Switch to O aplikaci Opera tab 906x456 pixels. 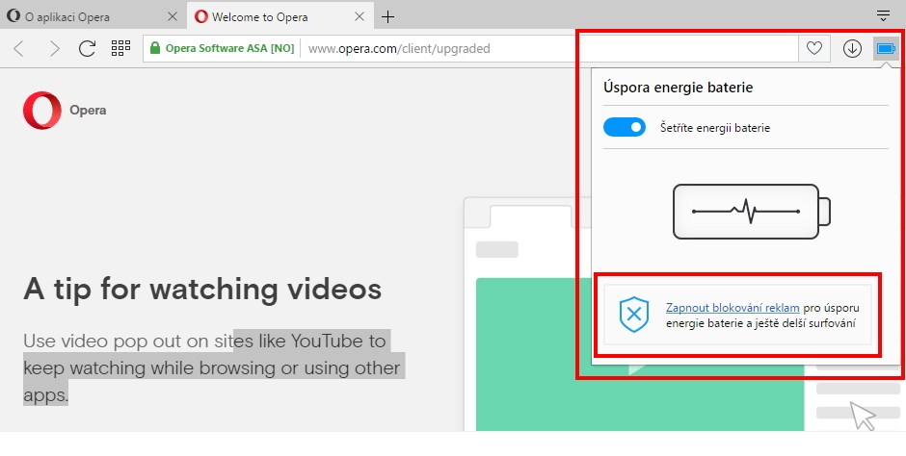[93, 16]
